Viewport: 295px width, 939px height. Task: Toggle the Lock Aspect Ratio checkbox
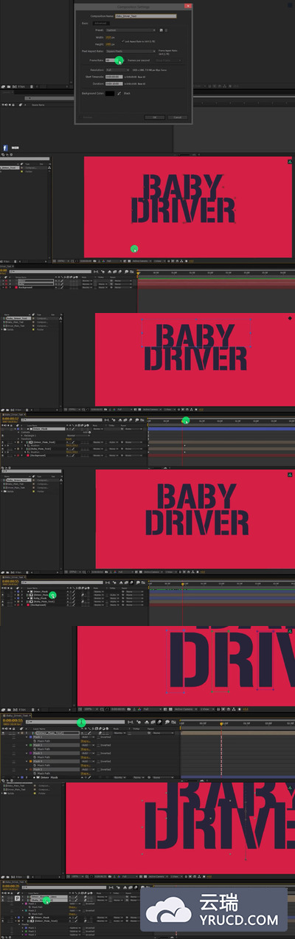click(x=122, y=41)
